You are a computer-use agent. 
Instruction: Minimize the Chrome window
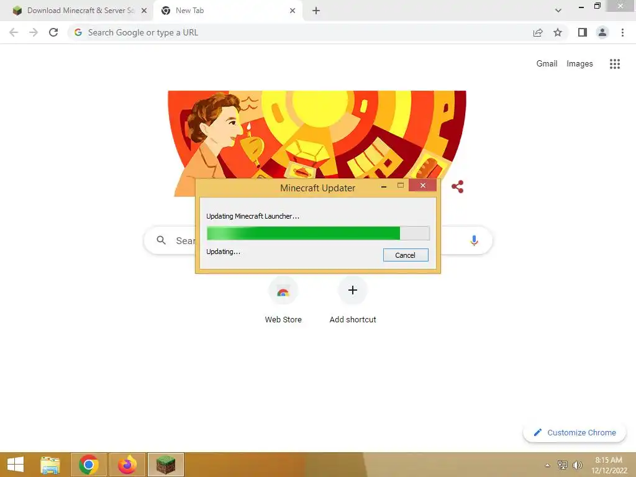click(581, 7)
